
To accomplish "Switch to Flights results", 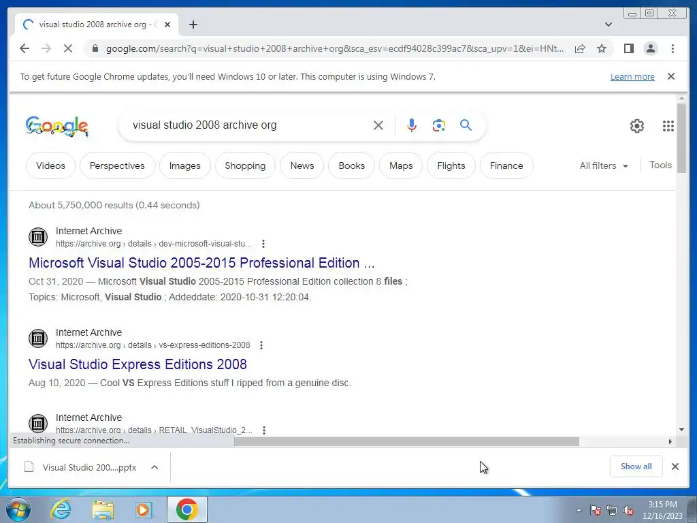I will pos(451,165).
